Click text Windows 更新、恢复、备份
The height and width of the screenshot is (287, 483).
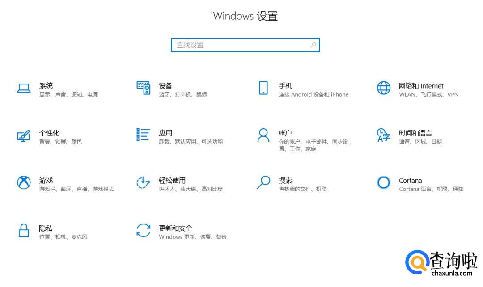pyautogui.click(x=193, y=237)
